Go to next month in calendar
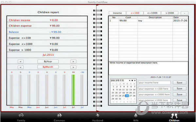The image size is (196, 122). click(135, 81)
